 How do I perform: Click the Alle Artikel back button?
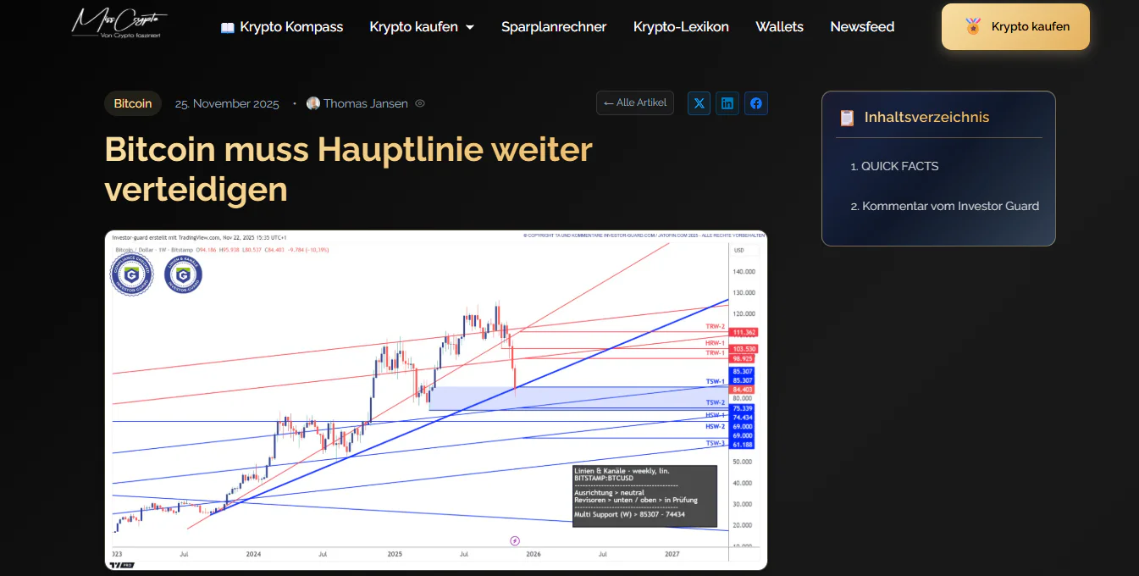pos(634,102)
